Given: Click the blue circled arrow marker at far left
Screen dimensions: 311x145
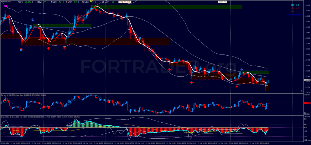Looking at the screenshot, I should [21, 49].
